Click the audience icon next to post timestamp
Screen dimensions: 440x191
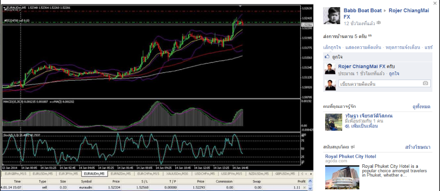pyautogui.click(x=379, y=23)
